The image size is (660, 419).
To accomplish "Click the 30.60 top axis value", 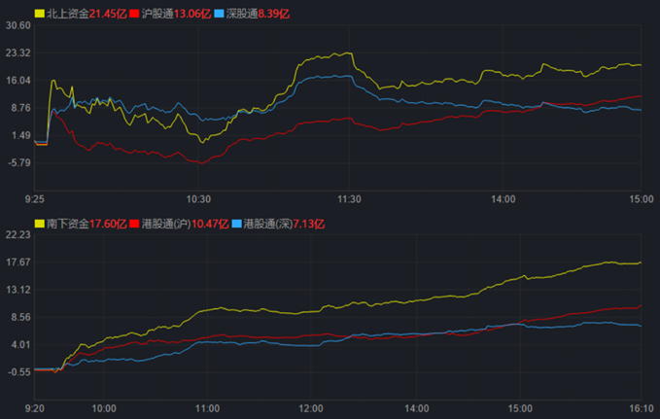I will pyautogui.click(x=17, y=26).
